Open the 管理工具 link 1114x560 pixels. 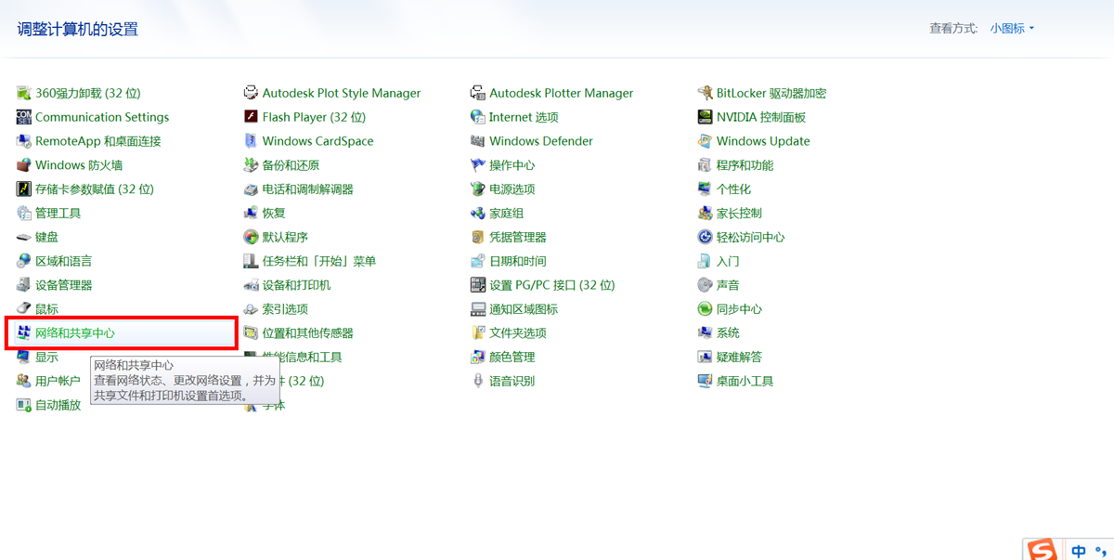58,213
